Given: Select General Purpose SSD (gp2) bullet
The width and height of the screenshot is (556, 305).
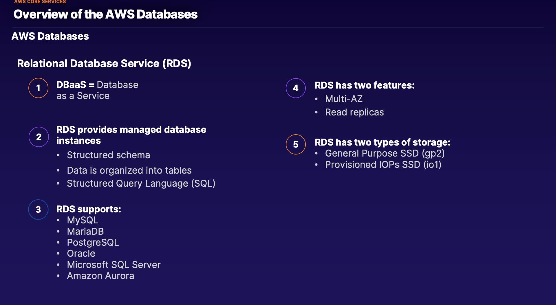Looking at the screenshot, I should (385, 153).
